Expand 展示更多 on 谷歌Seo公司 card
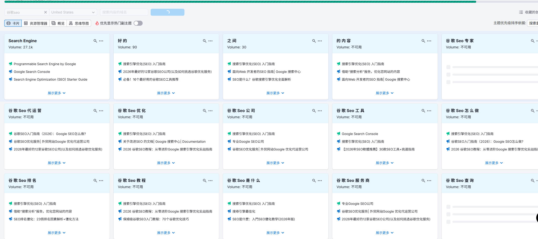This screenshot has height=239, width=538. tap(275, 163)
